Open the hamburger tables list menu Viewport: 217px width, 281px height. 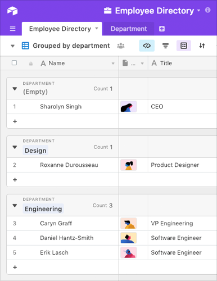[x=12, y=29]
